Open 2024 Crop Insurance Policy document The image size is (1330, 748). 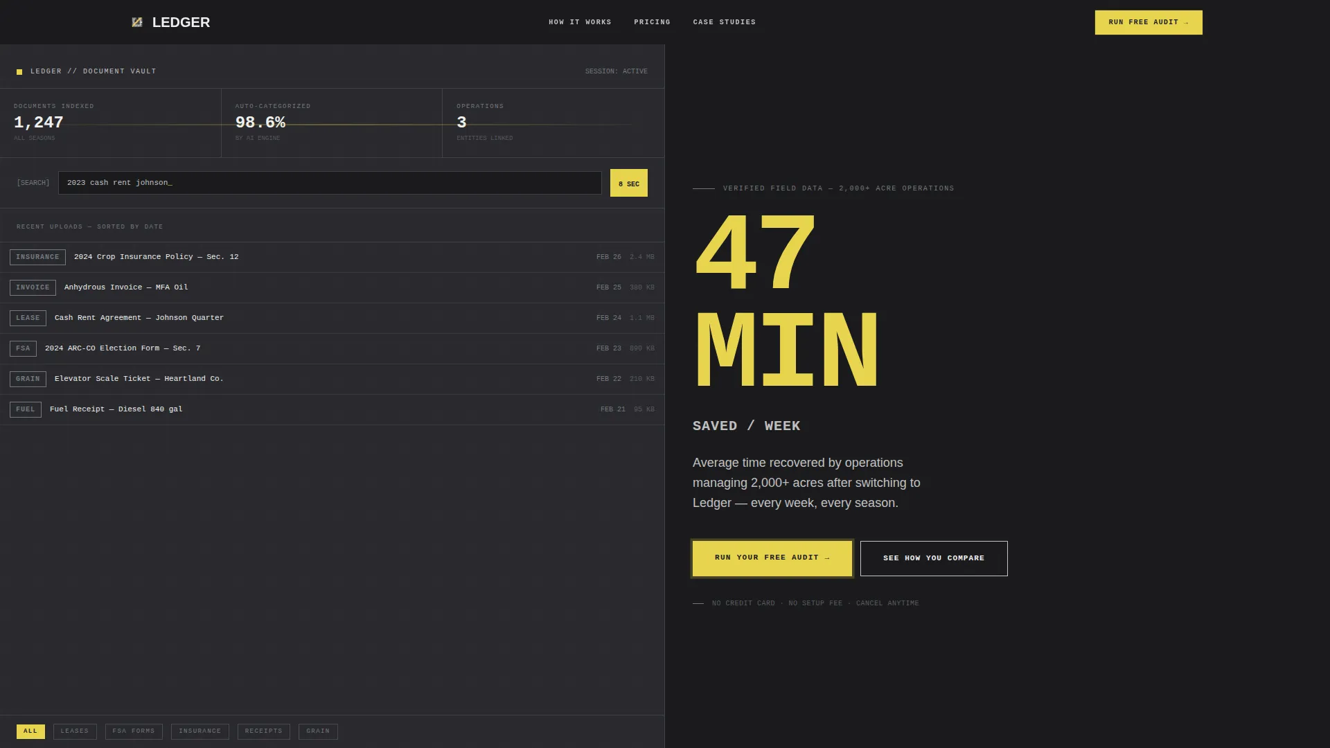coord(332,257)
